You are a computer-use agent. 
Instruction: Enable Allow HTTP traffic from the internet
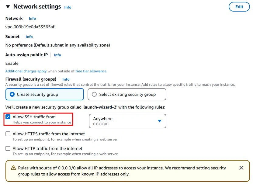[x=8, y=148]
